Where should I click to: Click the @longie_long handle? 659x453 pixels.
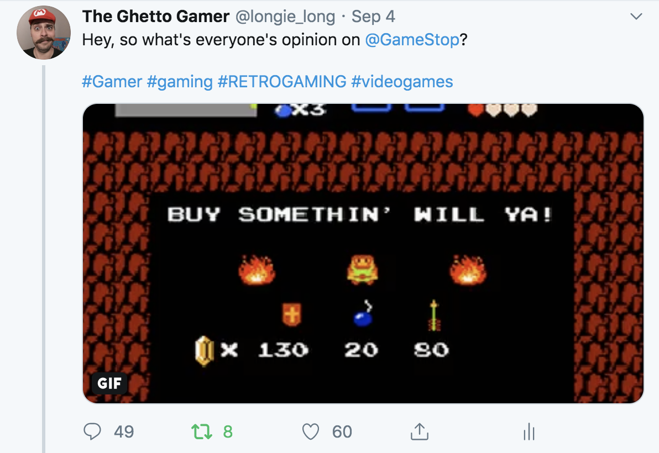(x=285, y=17)
